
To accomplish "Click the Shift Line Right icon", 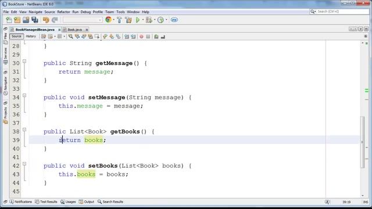I will tap(133, 36).
